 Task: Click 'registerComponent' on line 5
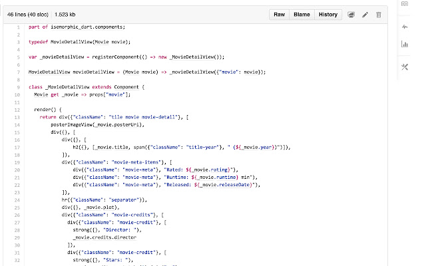115,57
